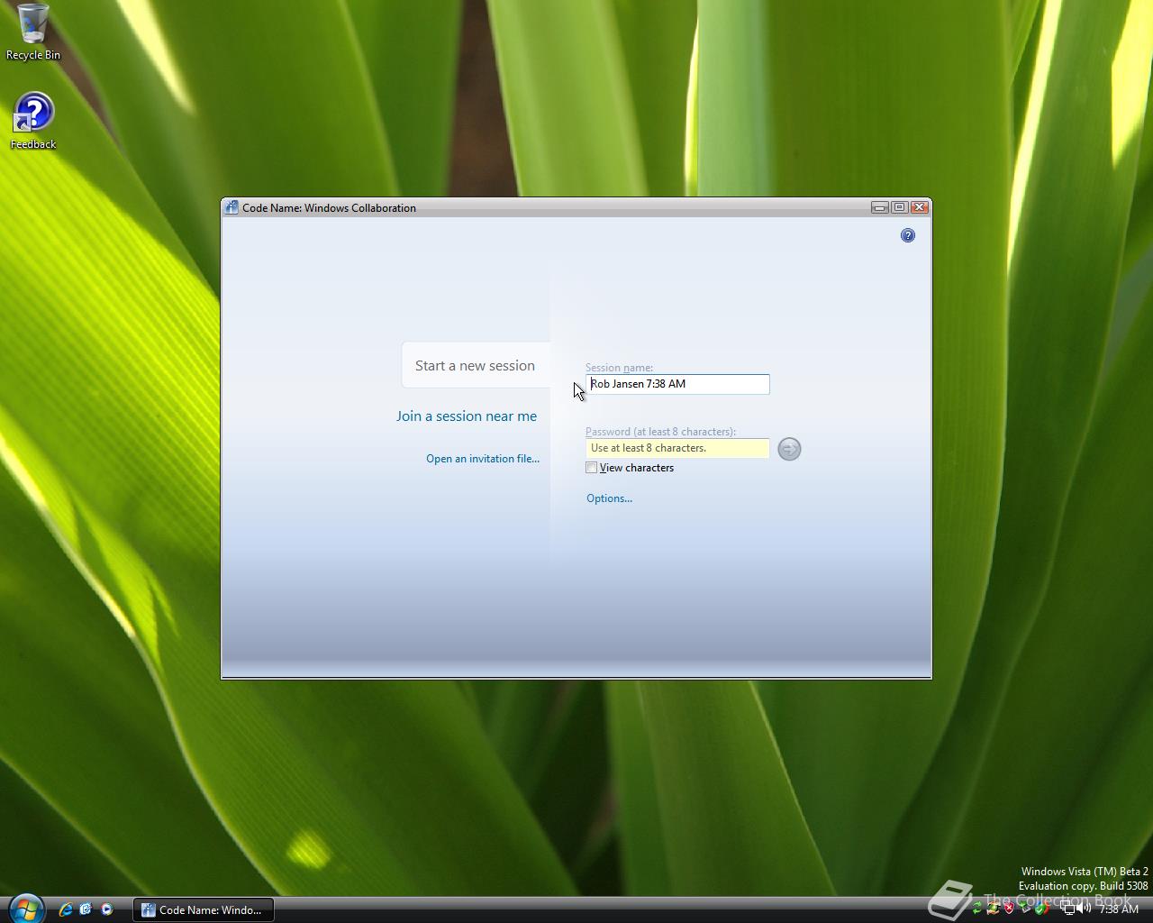Viewport: 1153px width, 923px height.
Task: Select Start a new session tab
Action: tap(475, 365)
